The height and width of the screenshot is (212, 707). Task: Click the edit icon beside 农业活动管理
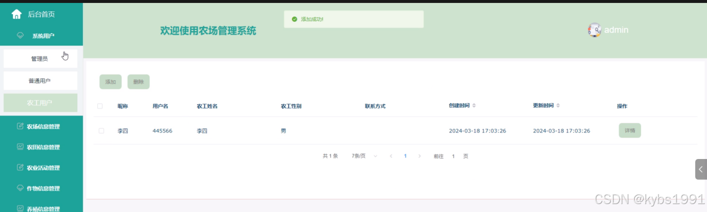click(20, 167)
